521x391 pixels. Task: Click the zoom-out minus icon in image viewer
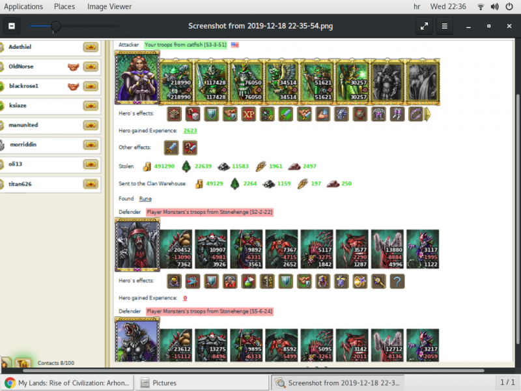[11, 26]
